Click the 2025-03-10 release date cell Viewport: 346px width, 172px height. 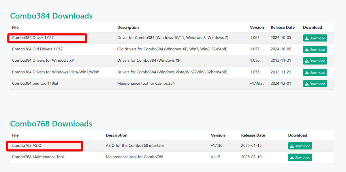click(251, 157)
